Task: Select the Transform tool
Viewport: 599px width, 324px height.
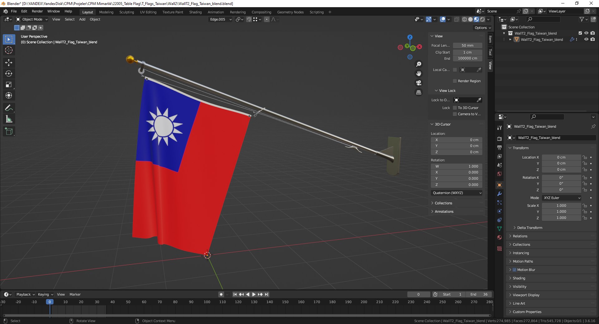Action: (x=9, y=95)
